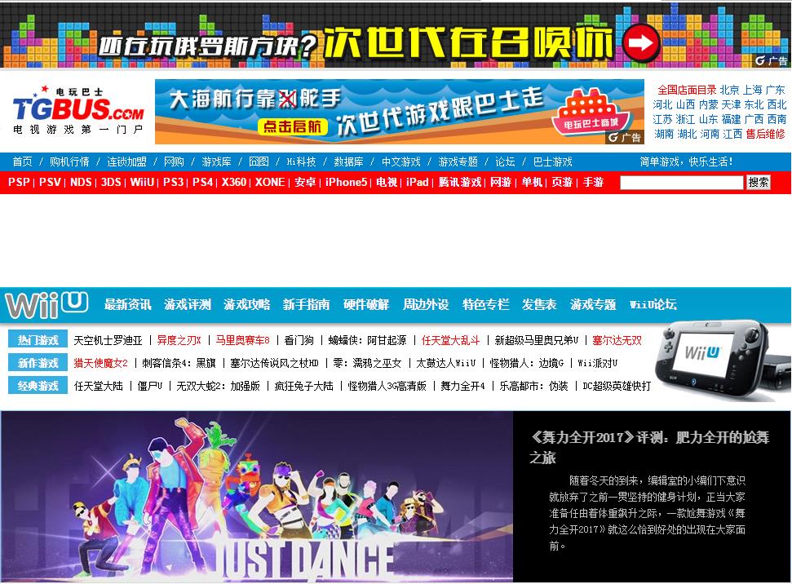The height and width of the screenshot is (584, 792).
Task: Open the 网购 menu item
Action: click(x=174, y=161)
